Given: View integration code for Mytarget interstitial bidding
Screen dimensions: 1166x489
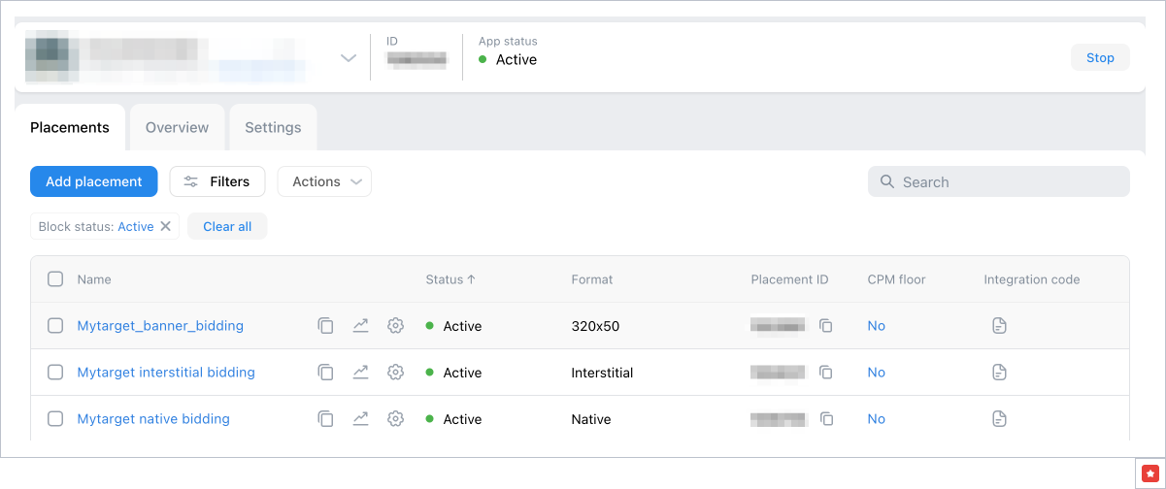Looking at the screenshot, I should (x=999, y=373).
